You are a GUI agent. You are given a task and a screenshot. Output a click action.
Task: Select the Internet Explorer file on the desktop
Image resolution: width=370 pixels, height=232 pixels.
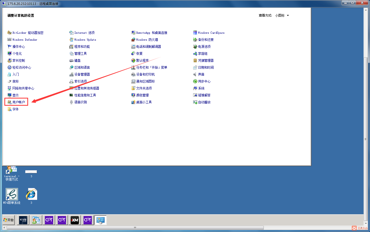(x=31, y=196)
